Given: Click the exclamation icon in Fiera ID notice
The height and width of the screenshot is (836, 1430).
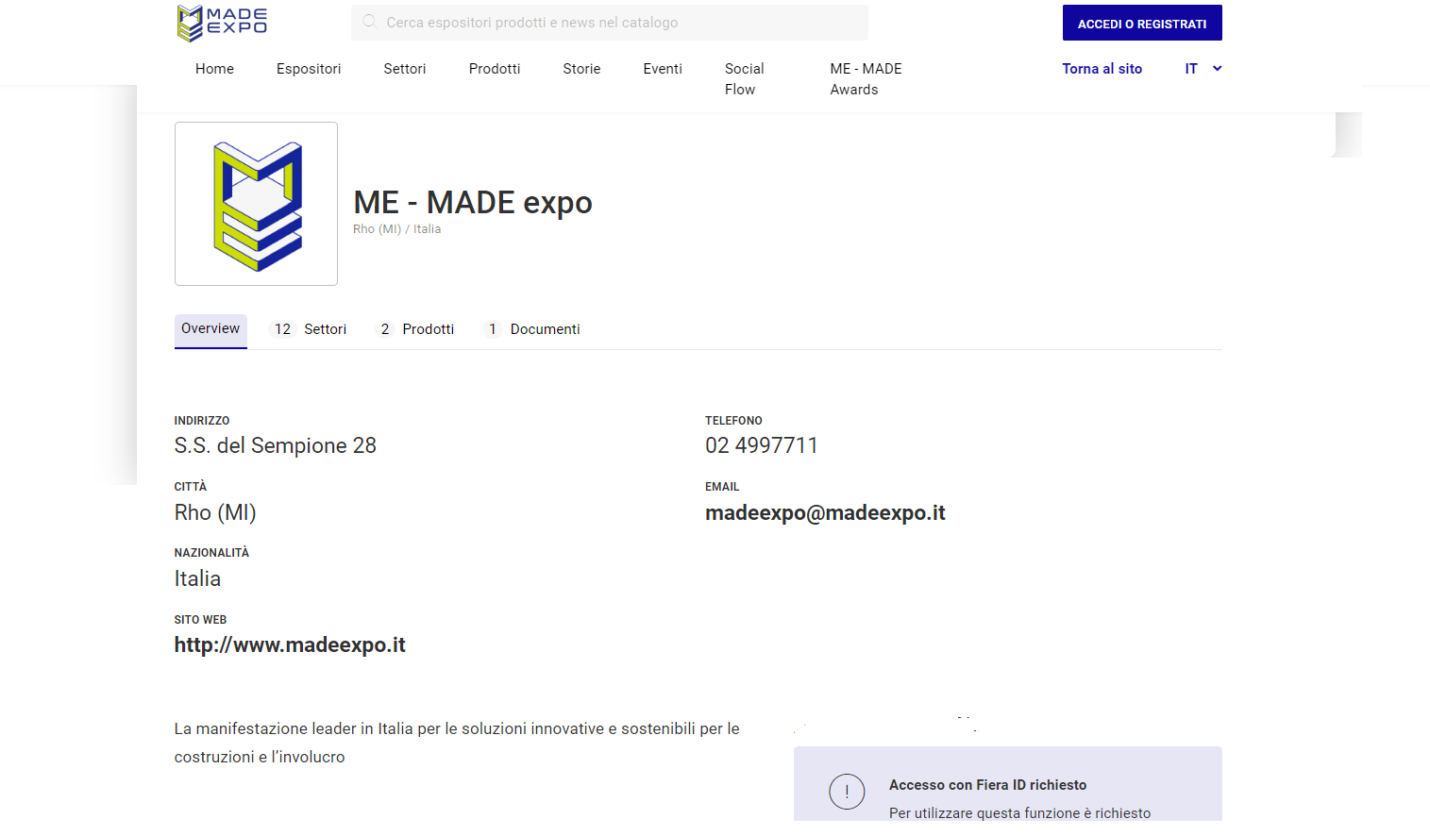Looking at the screenshot, I should (x=847, y=792).
